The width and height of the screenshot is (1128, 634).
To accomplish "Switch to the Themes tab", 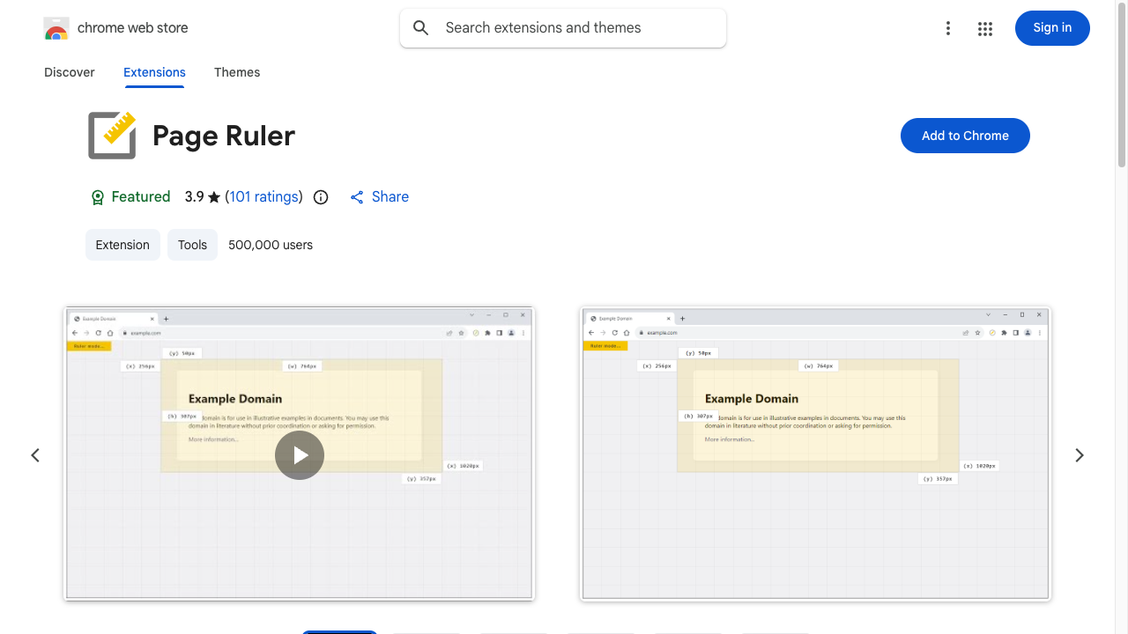I will coord(237,72).
